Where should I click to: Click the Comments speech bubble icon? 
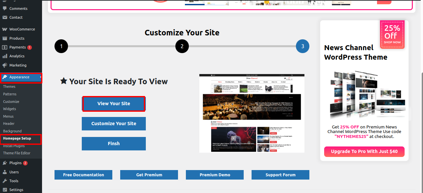5,9
